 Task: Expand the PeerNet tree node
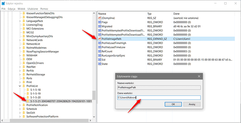(x=20, y=67)
